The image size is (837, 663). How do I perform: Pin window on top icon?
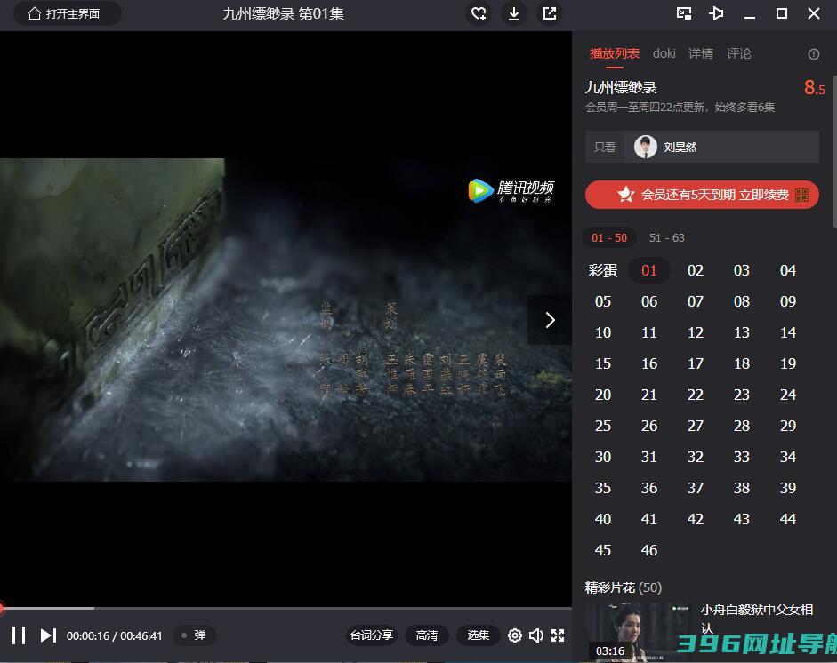click(x=716, y=13)
